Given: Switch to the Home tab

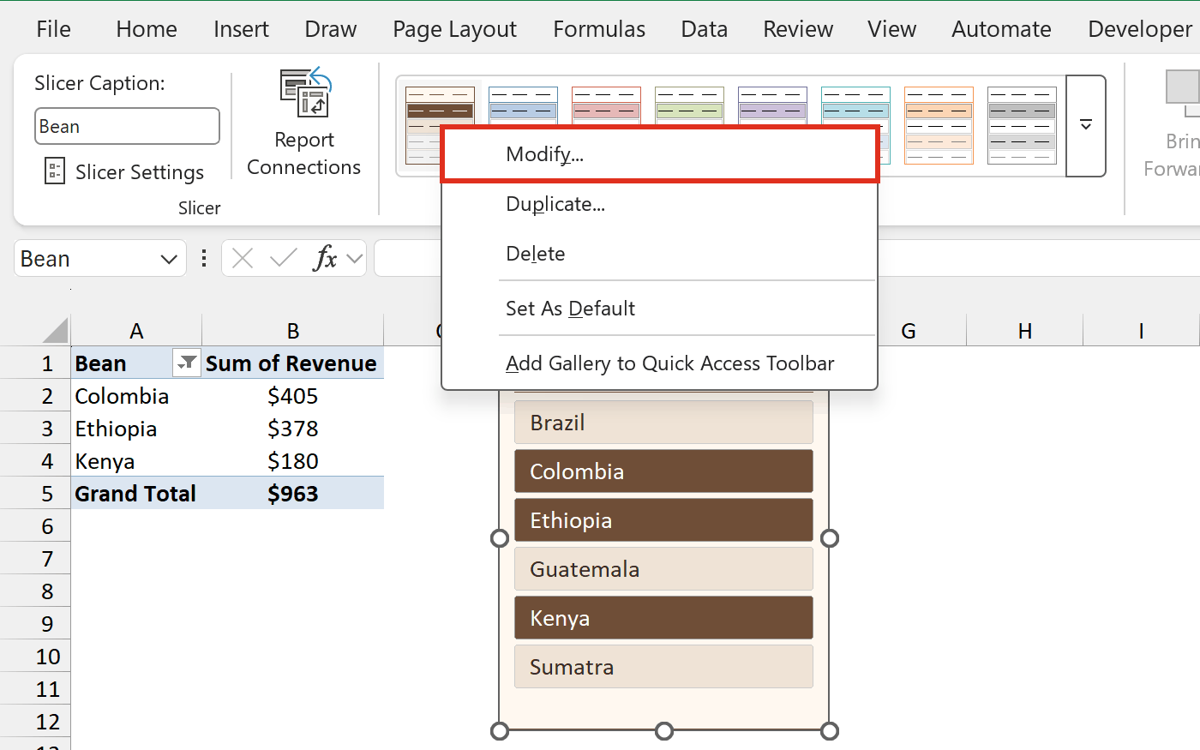Looking at the screenshot, I should 147,29.
